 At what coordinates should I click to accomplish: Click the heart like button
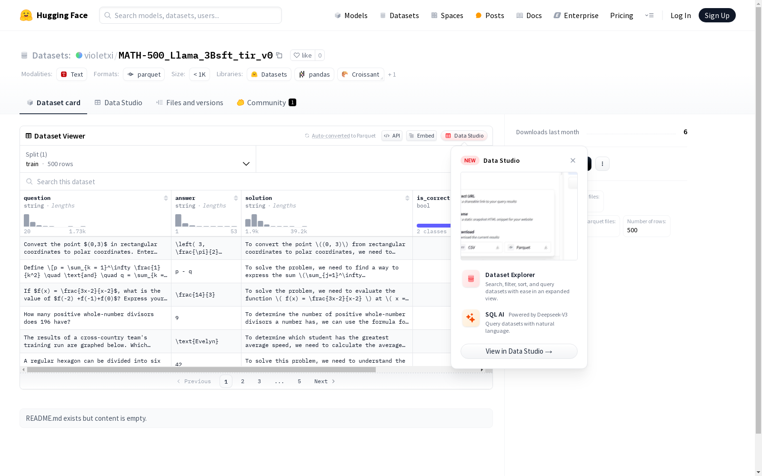click(x=302, y=56)
